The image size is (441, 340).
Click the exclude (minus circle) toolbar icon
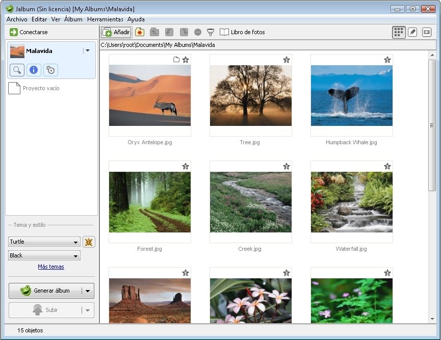click(198, 32)
